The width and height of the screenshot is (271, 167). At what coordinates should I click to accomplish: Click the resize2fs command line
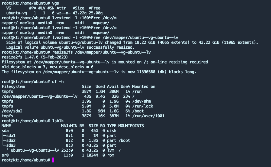[76, 52]
